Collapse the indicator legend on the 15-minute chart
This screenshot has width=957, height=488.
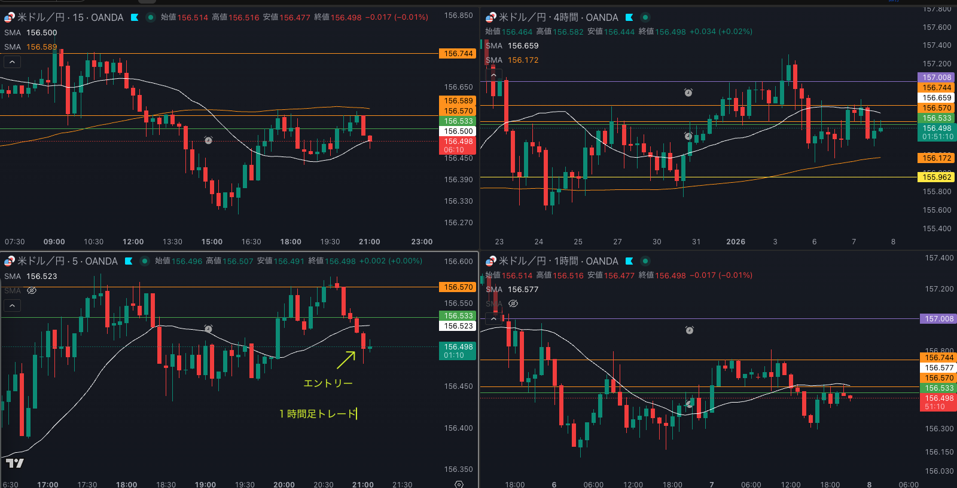pos(12,62)
